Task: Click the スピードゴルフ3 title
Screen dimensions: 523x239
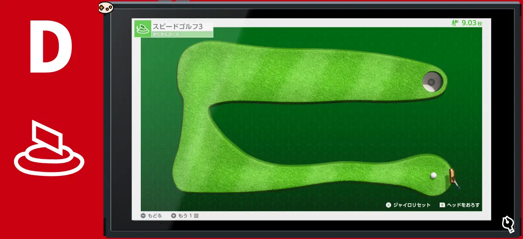Action: pos(178,26)
